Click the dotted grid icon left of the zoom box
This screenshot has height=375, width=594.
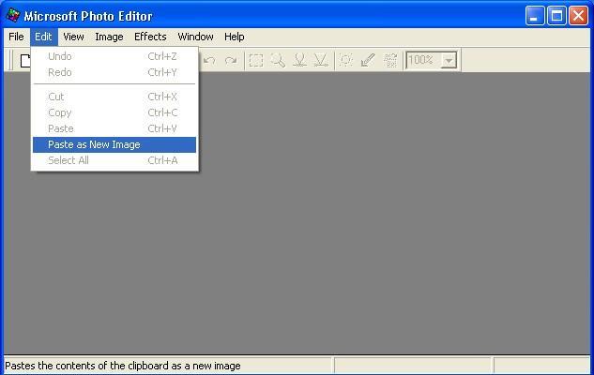(389, 60)
